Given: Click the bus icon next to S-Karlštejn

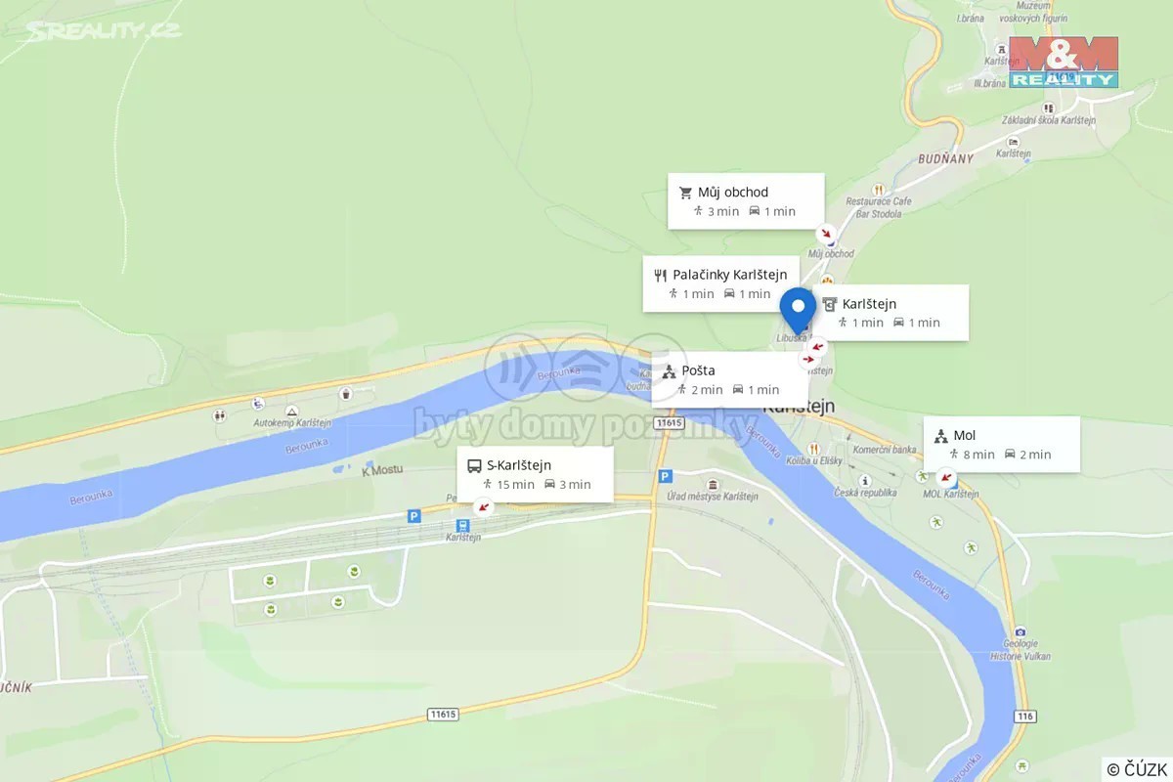Looking at the screenshot, I should point(474,466).
